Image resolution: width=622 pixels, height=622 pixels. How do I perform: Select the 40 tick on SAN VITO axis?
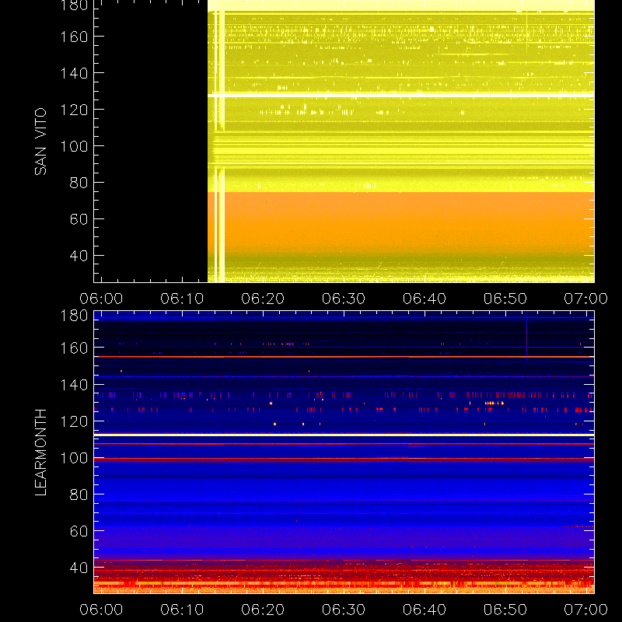(79, 256)
